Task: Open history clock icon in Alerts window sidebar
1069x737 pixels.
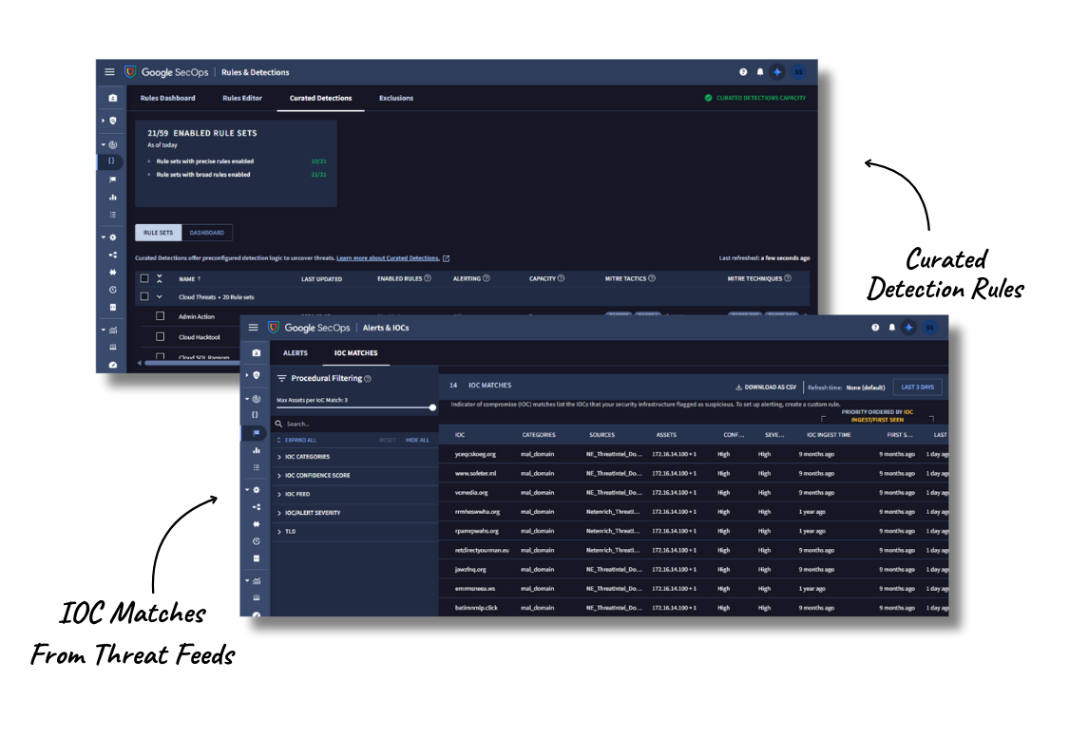Action: (x=257, y=541)
